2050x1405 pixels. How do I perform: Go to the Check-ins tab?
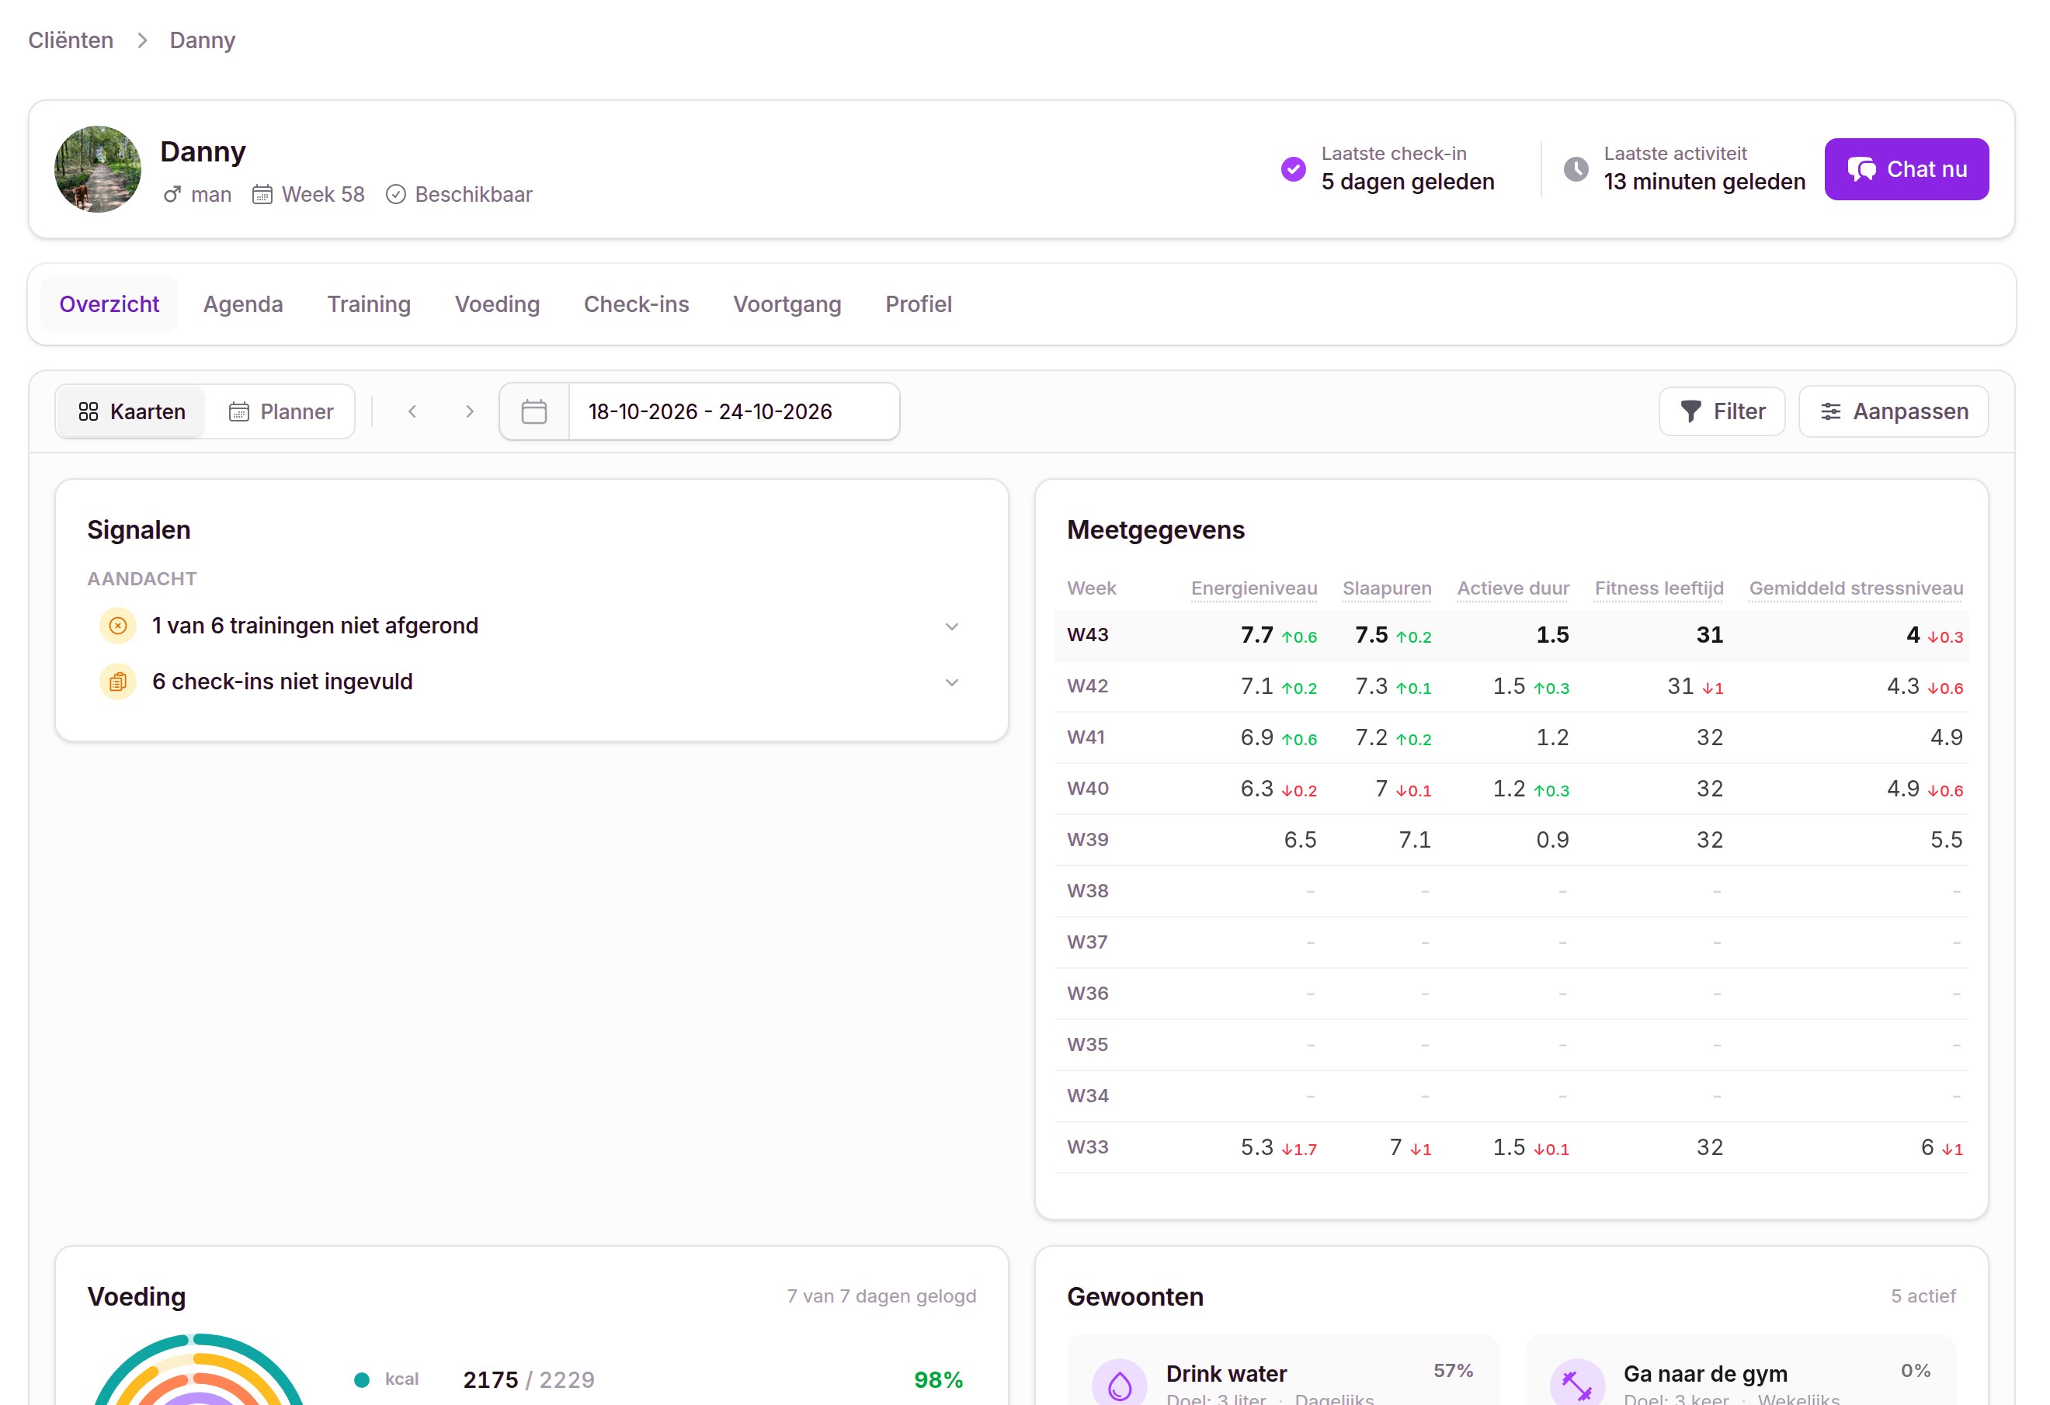[636, 304]
